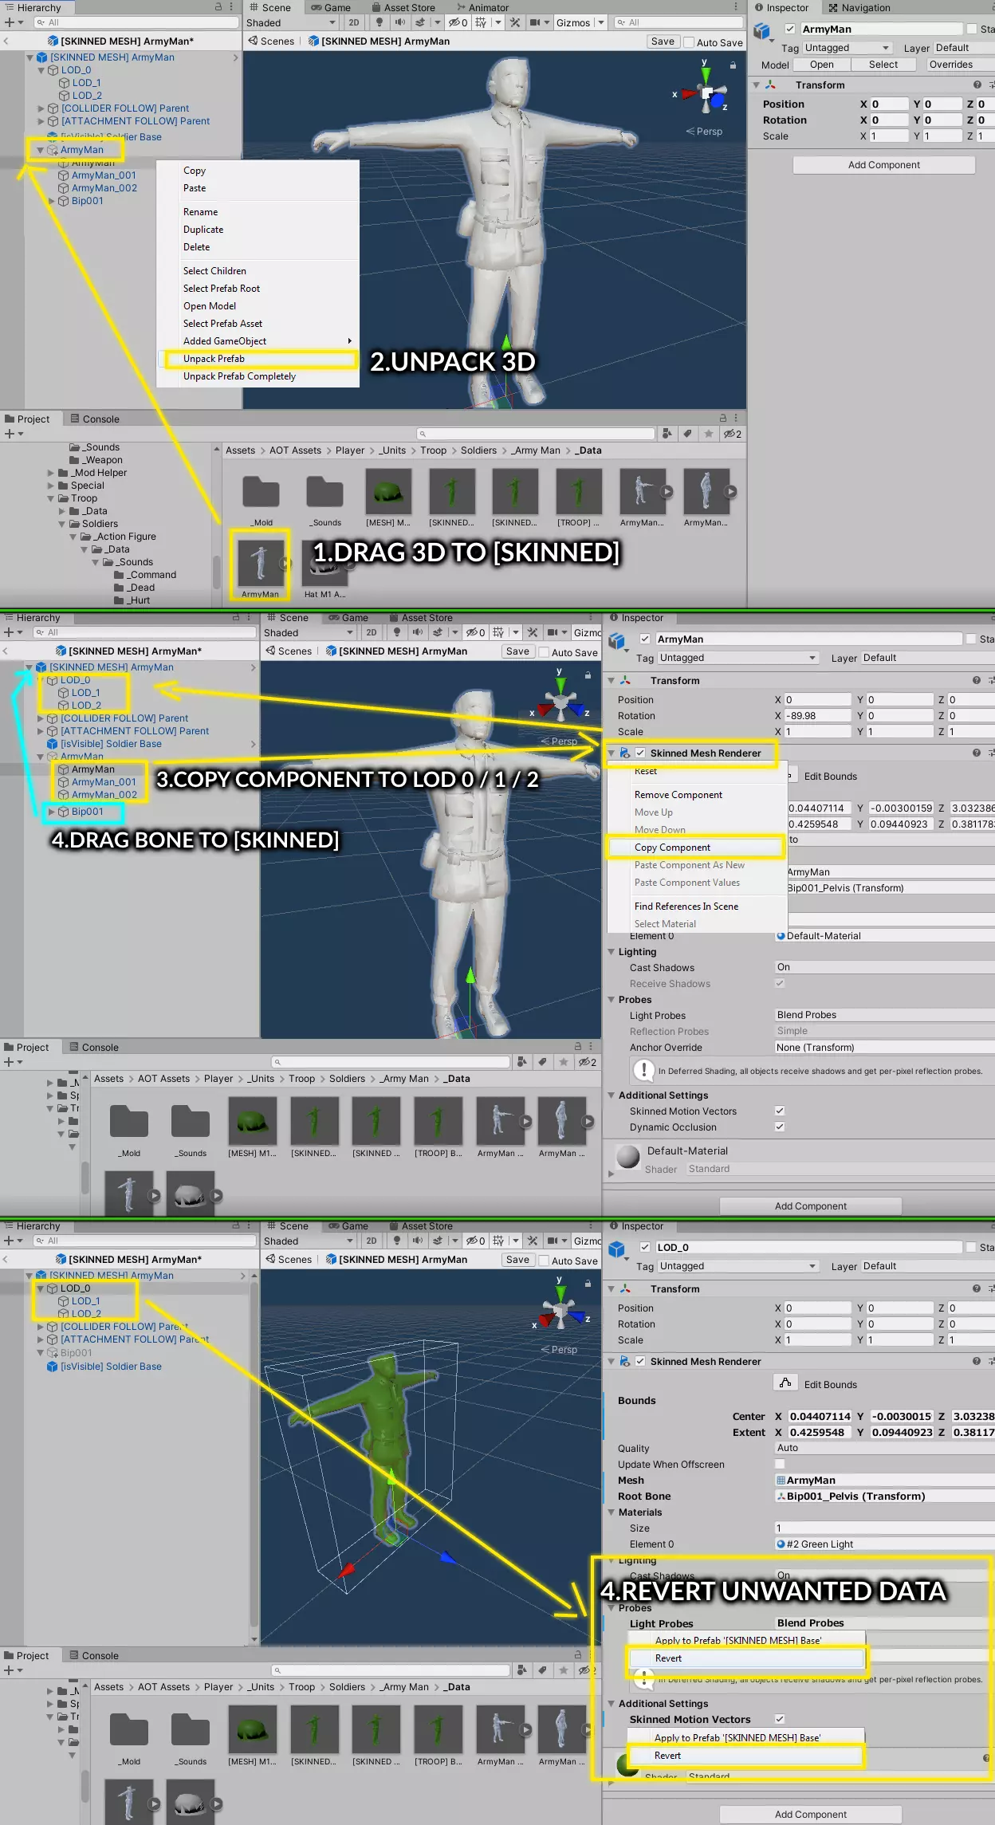Click the Default-Material preview sphere

[x=628, y=1157]
